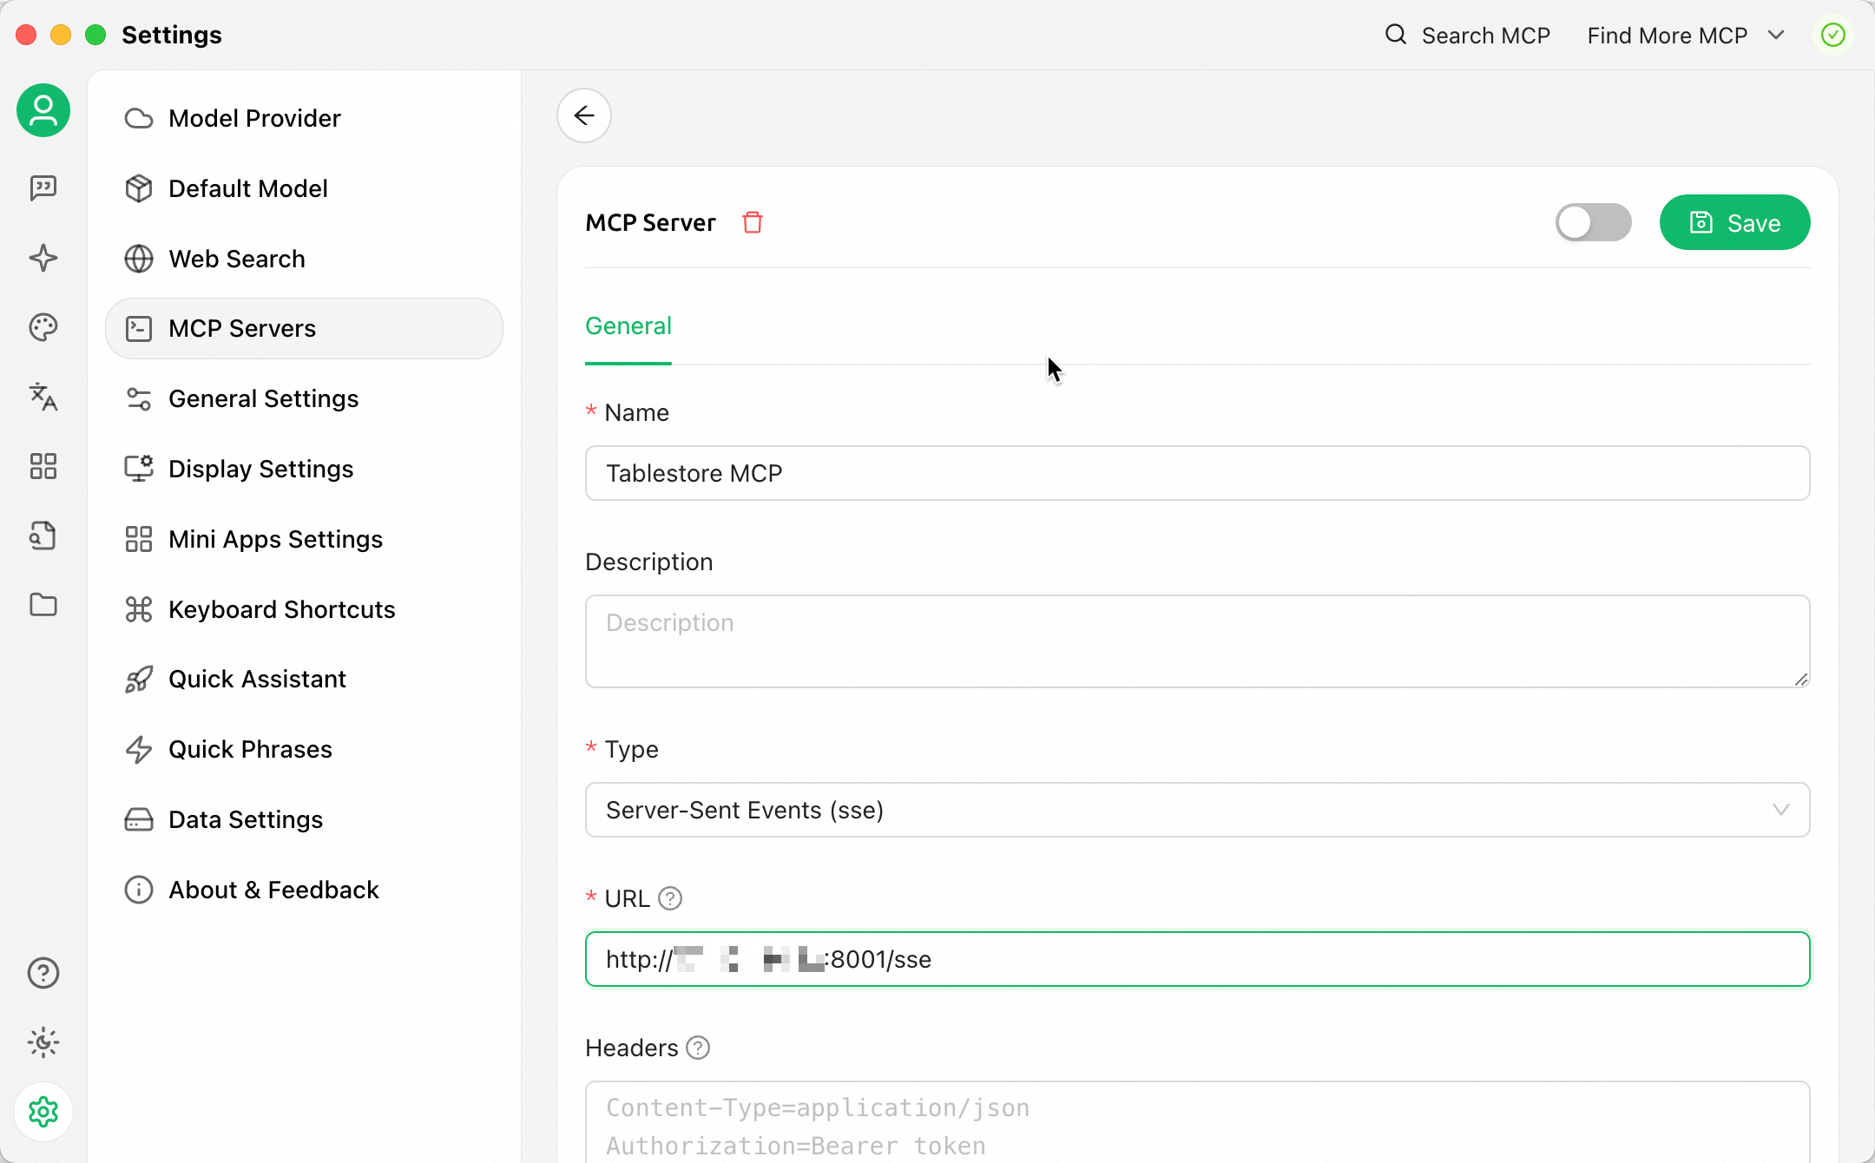
Task: Open the files folder sidebar icon
Action: [43, 605]
